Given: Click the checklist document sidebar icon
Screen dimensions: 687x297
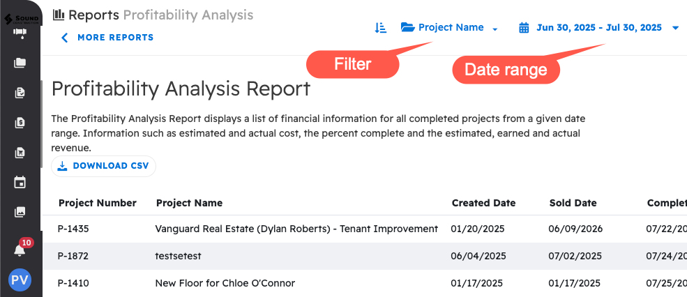Looking at the screenshot, I should [20, 93].
